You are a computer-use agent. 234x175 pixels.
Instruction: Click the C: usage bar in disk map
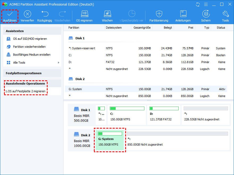[127, 108]
